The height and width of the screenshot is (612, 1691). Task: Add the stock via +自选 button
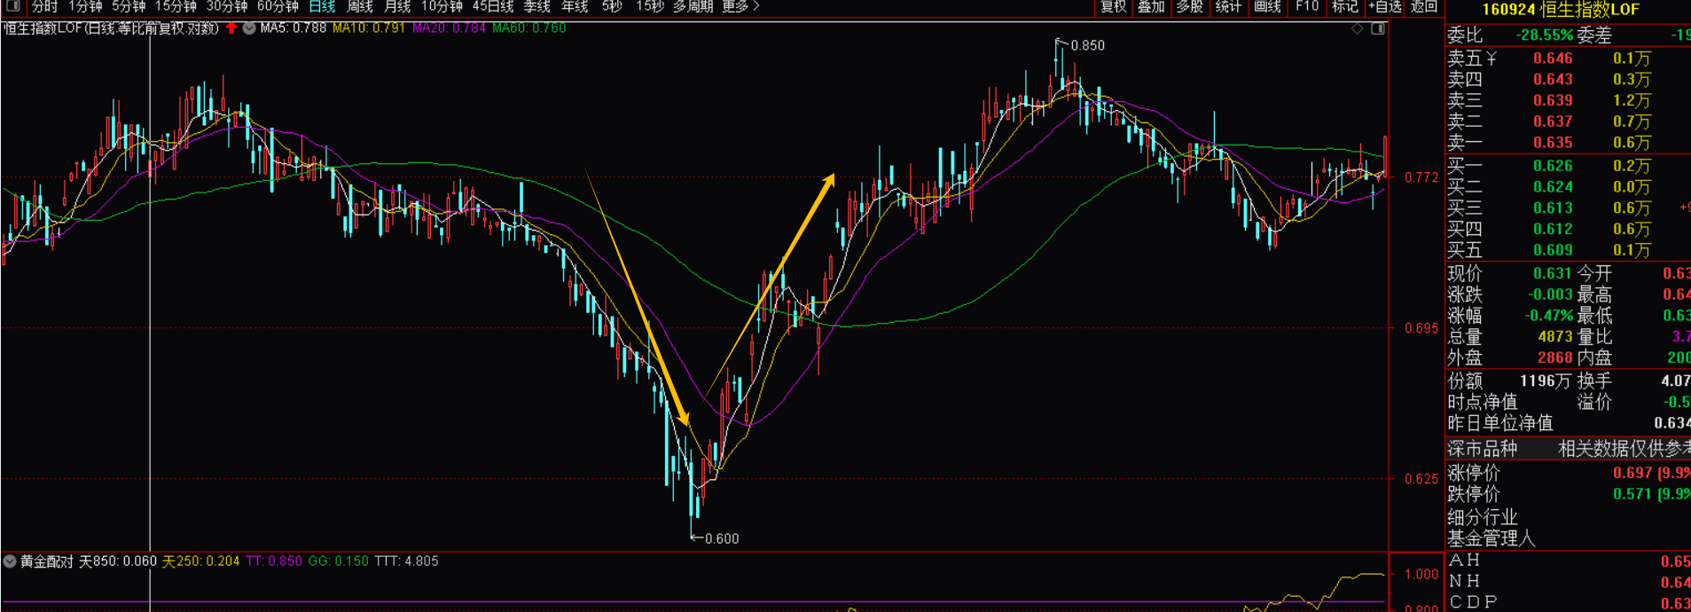pyautogui.click(x=1385, y=7)
